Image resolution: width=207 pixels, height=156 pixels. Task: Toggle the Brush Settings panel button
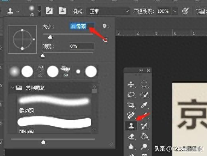tap(49, 11)
